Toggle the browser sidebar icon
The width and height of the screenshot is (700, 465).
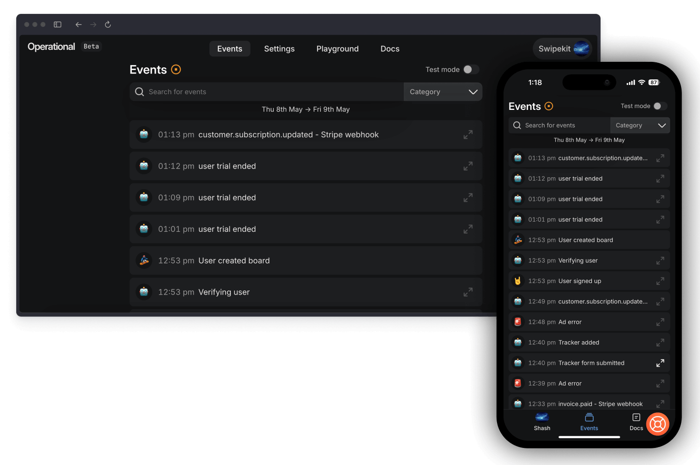pyautogui.click(x=58, y=24)
